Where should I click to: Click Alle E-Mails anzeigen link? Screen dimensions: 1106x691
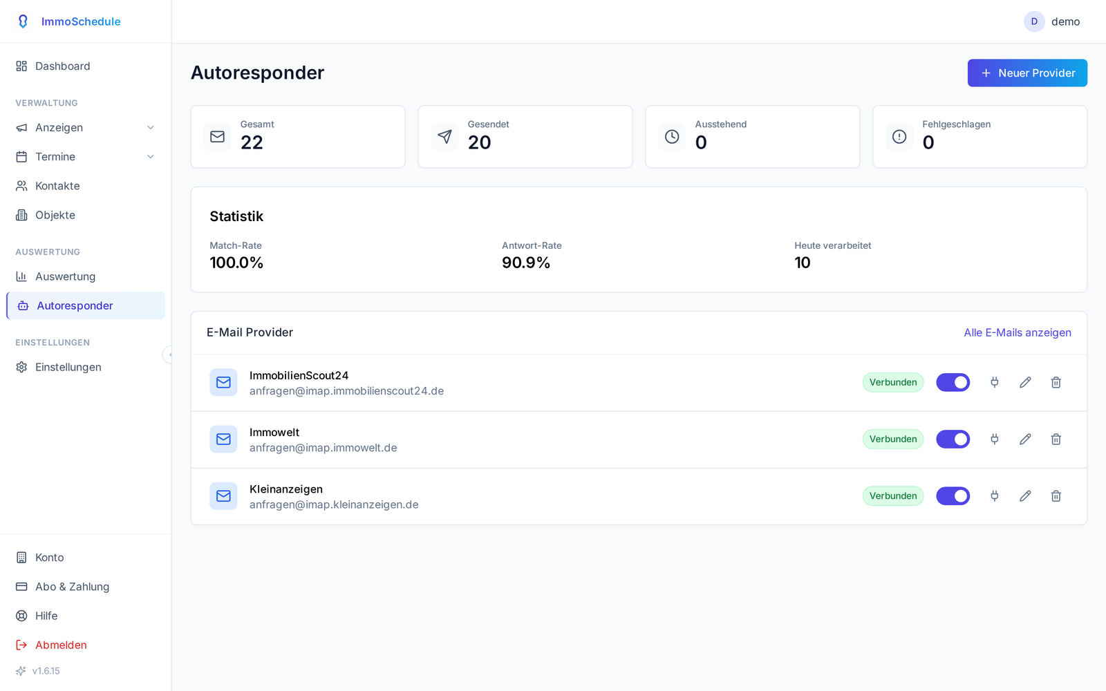[x=1018, y=332]
